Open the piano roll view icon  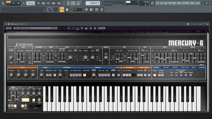91,10
